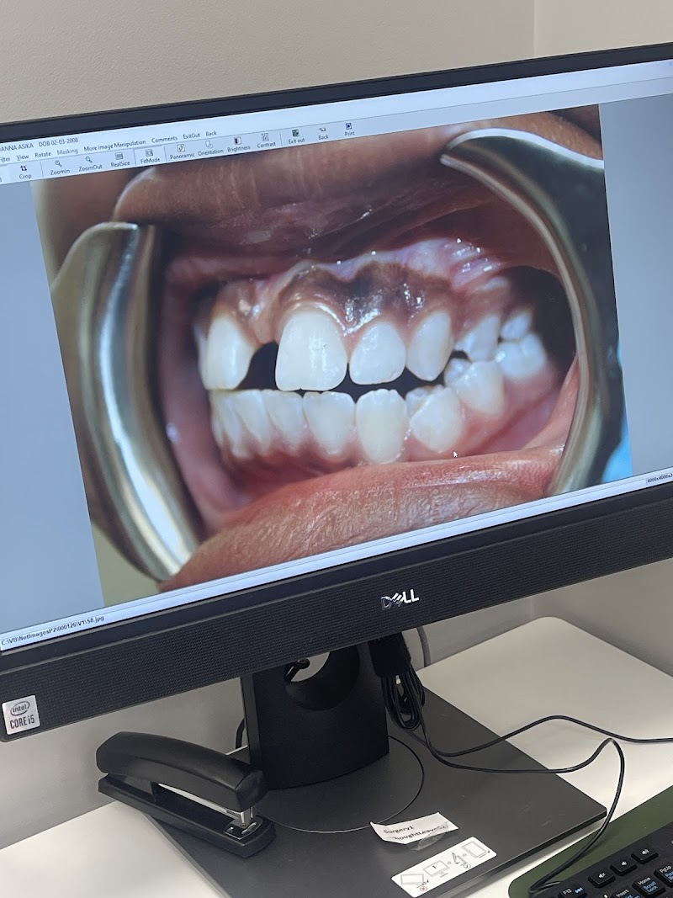Adjust image Brightness tool
This screenshot has width=673, height=898.
239,144
